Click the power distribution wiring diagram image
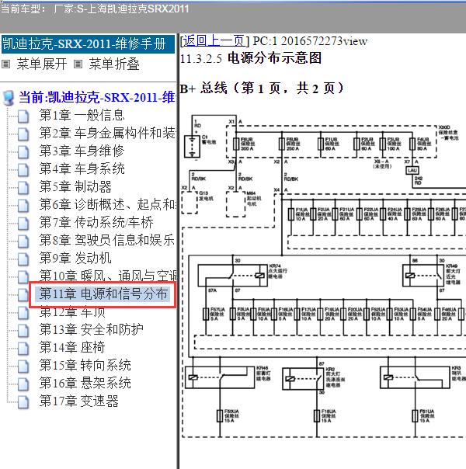Image resolution: width=466 pixels, height=469 pixels. pyautogui.click(x=323, y=276)
